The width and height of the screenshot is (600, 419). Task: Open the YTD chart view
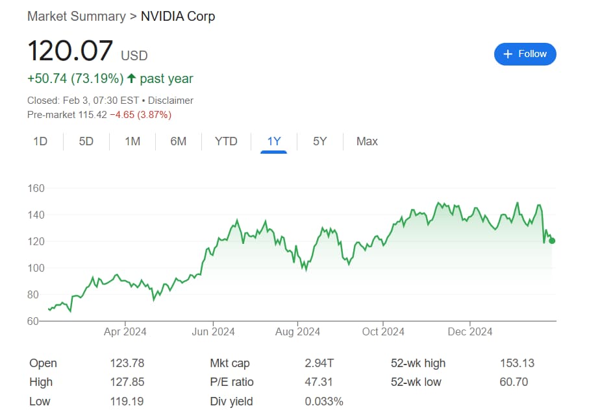(226, 141)
